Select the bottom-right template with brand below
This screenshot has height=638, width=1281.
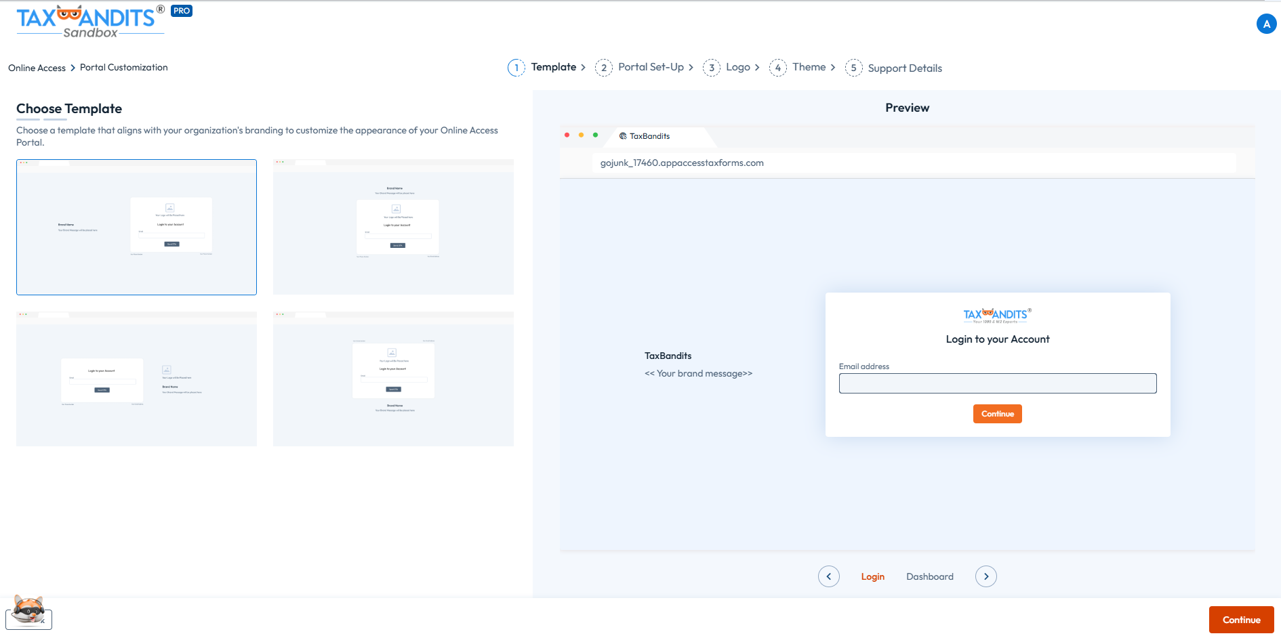pos(393,379)
